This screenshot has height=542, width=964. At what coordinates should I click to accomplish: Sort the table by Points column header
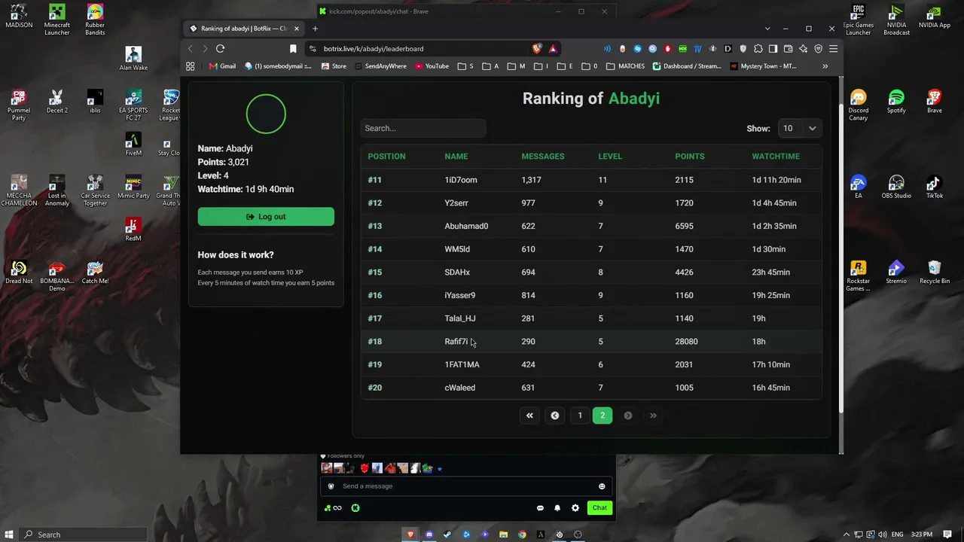pos(690,157)
